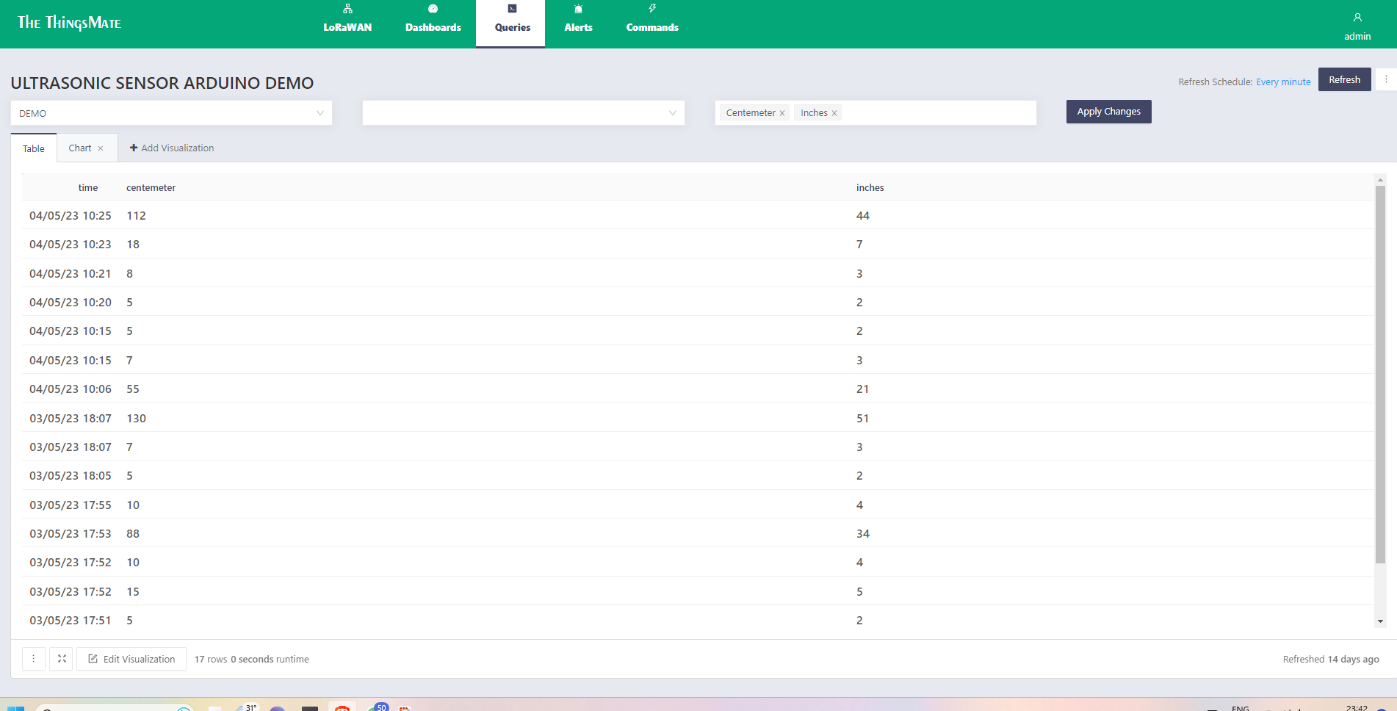The width and height of the screenshot is (1397, 711).
Task: Open the query kebab menu top right
Action: pyautogui.click(x=1387, y=79)
